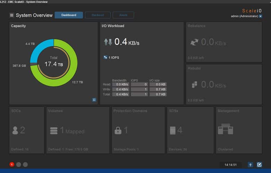Click the SDSs server icon
Image resolution: width=271 pixels, height=173 pixels.
(x=173, y=130)
